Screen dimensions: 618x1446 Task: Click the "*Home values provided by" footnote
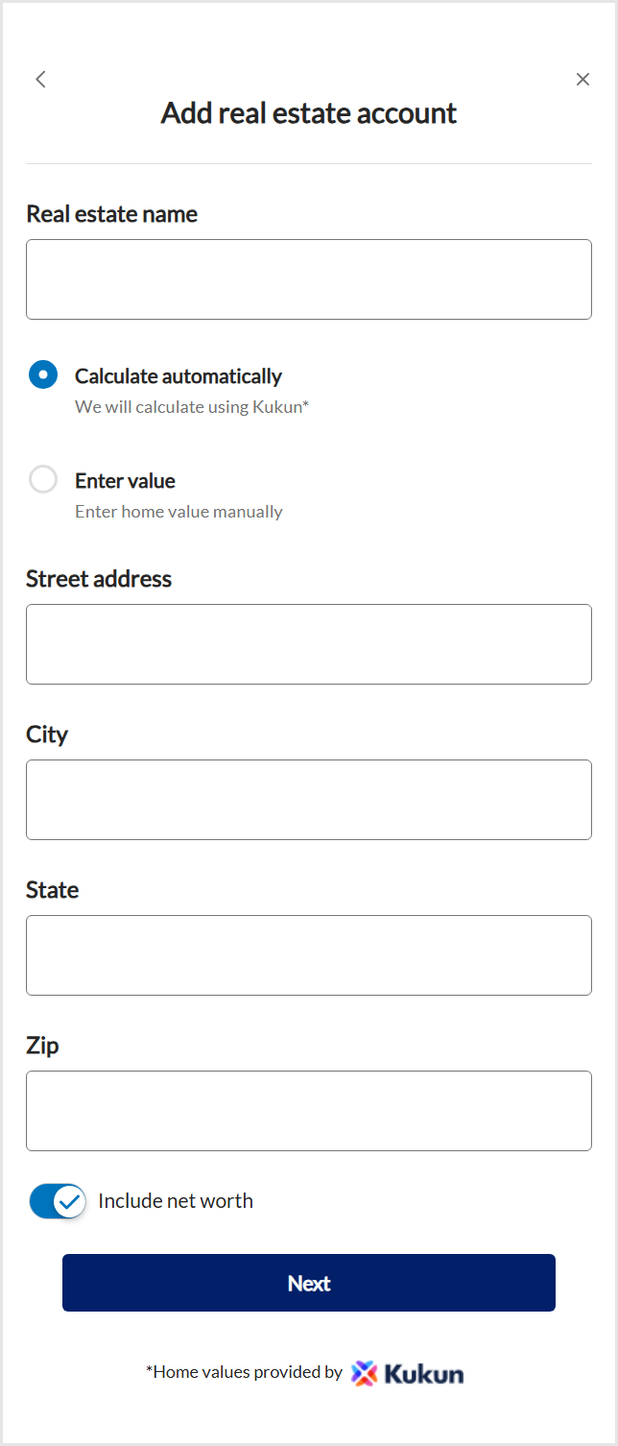tap(244, 1372)
